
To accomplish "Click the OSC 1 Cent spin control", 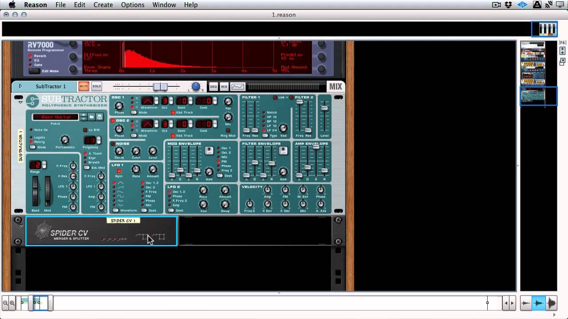I will 214,101.
